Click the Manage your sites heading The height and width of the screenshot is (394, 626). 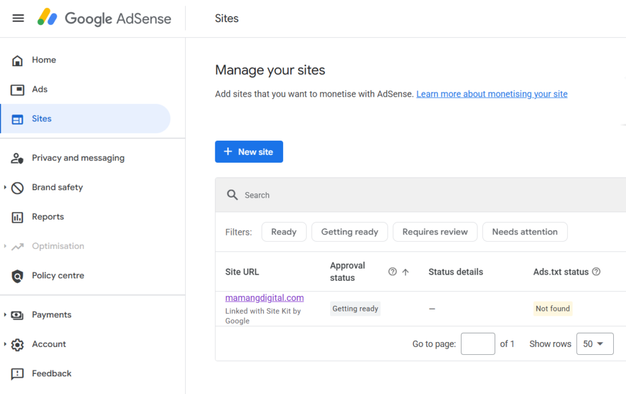[x=270, y=70]
